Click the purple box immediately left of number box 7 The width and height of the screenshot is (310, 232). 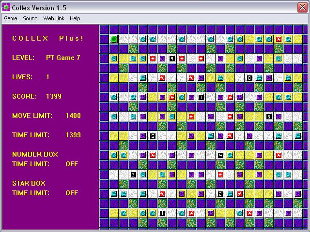click(191, 97)
